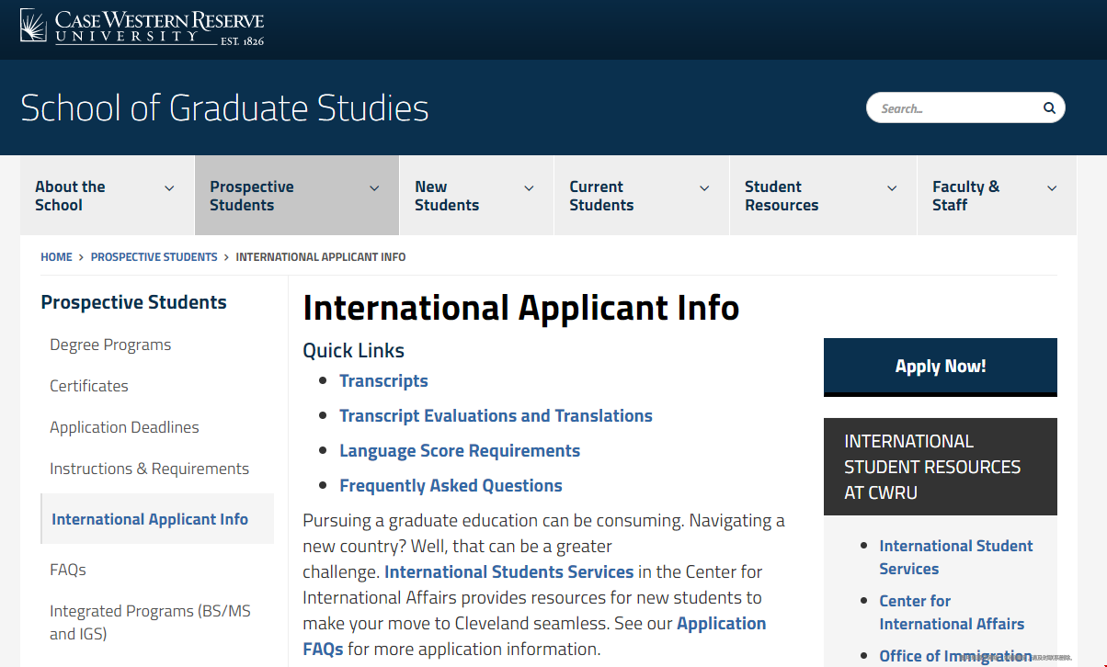Click the Case Western Reserve University logo
The height and width of the screenshot is (667, 1107).
(143, 28)
